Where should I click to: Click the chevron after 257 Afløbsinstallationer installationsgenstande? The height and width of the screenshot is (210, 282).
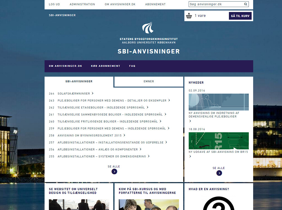click(x=166, y=142)
